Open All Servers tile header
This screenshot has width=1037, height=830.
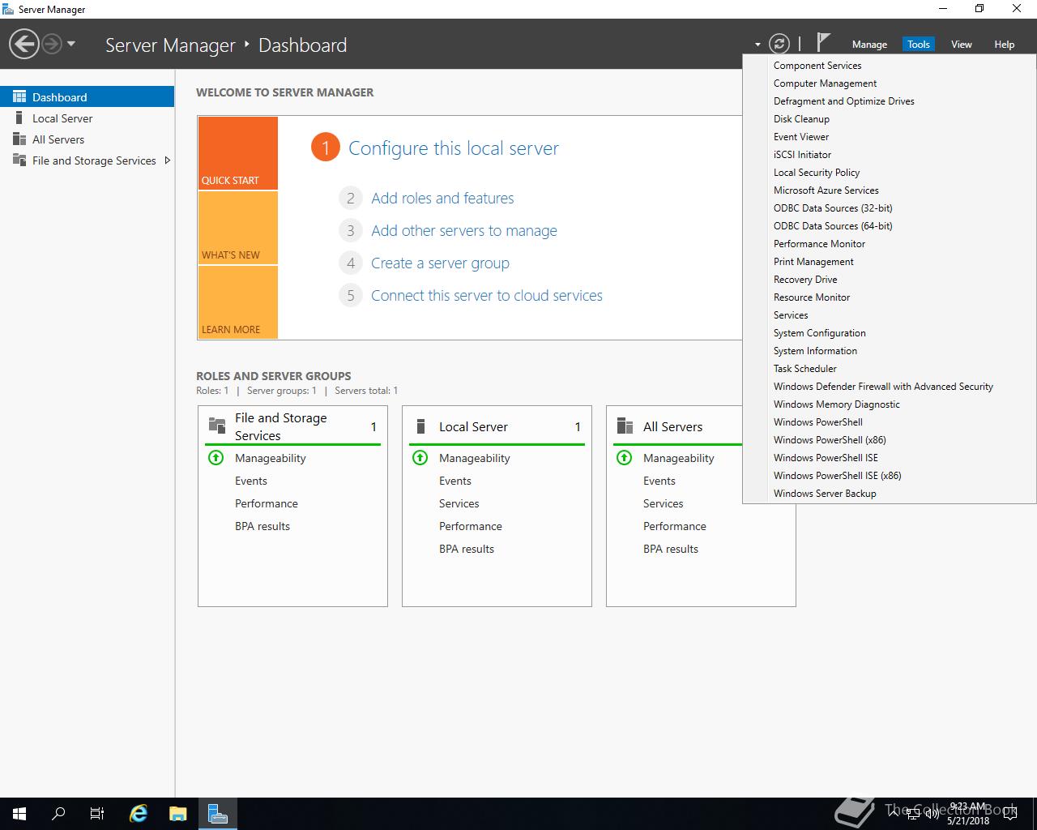677,426
